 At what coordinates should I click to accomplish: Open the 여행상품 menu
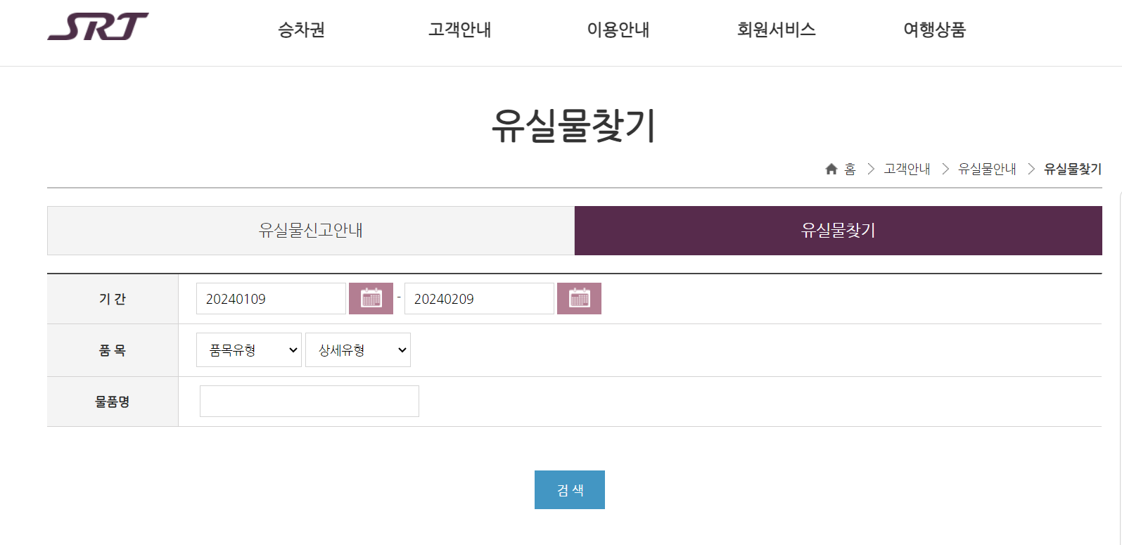[934, 30]
